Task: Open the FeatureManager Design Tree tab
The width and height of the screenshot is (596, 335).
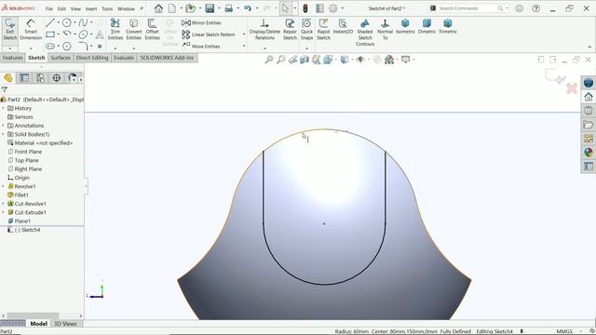Action: (8, 78)
